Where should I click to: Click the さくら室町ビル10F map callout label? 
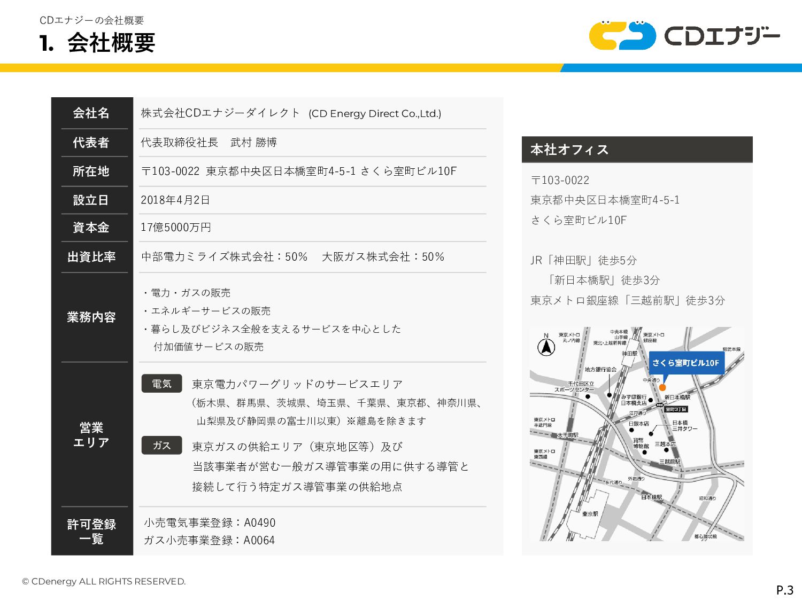pyautogui.click(x=686, y=363)
